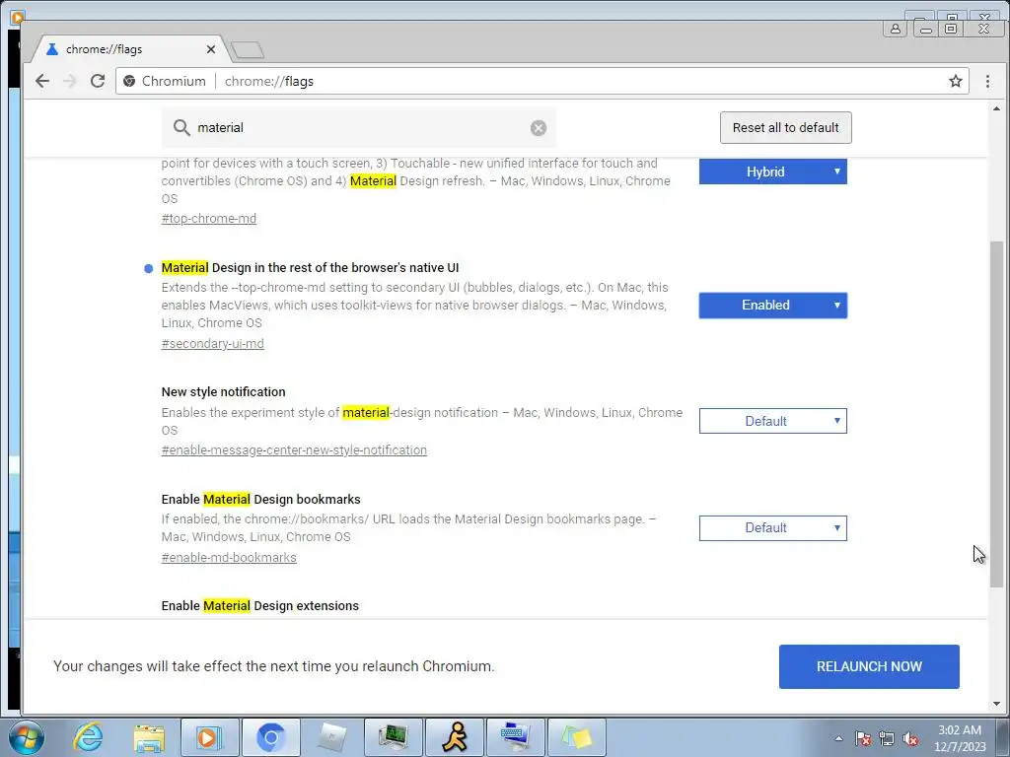Click RELAUNCH NOW
This screenshot has height=757, width=1010.
pos(869,666)
